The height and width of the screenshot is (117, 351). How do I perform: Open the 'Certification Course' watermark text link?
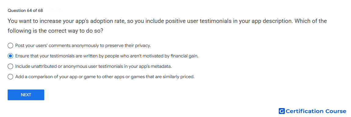tap(316, 111)
